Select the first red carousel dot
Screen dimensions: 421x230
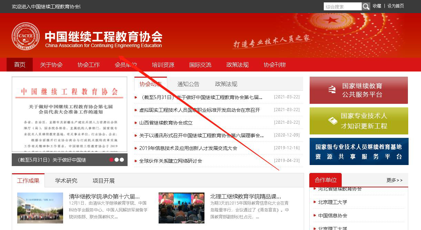coord(111,160)
